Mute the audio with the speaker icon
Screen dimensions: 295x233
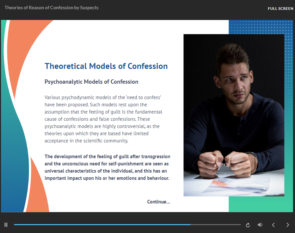click(x=260, y=225)
